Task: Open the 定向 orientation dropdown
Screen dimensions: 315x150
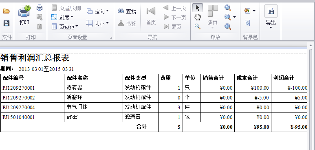Action: [98, 11]
